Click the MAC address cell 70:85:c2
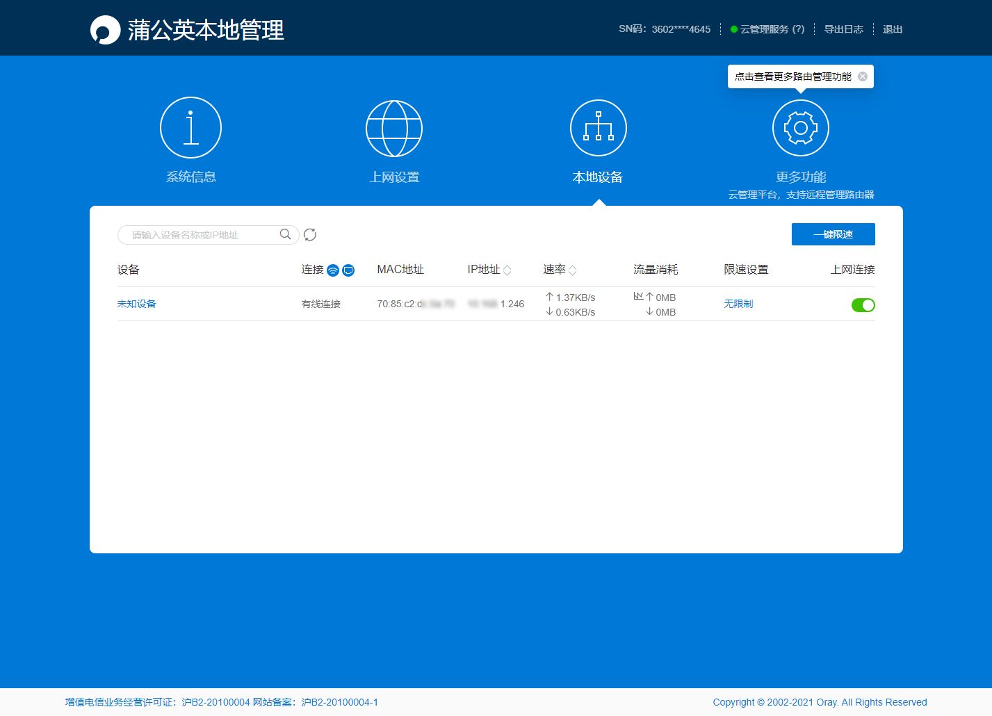The image size is (992, 716). (x=416, y=304)
